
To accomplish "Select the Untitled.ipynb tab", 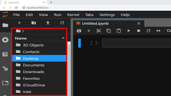I will point(109,23).
